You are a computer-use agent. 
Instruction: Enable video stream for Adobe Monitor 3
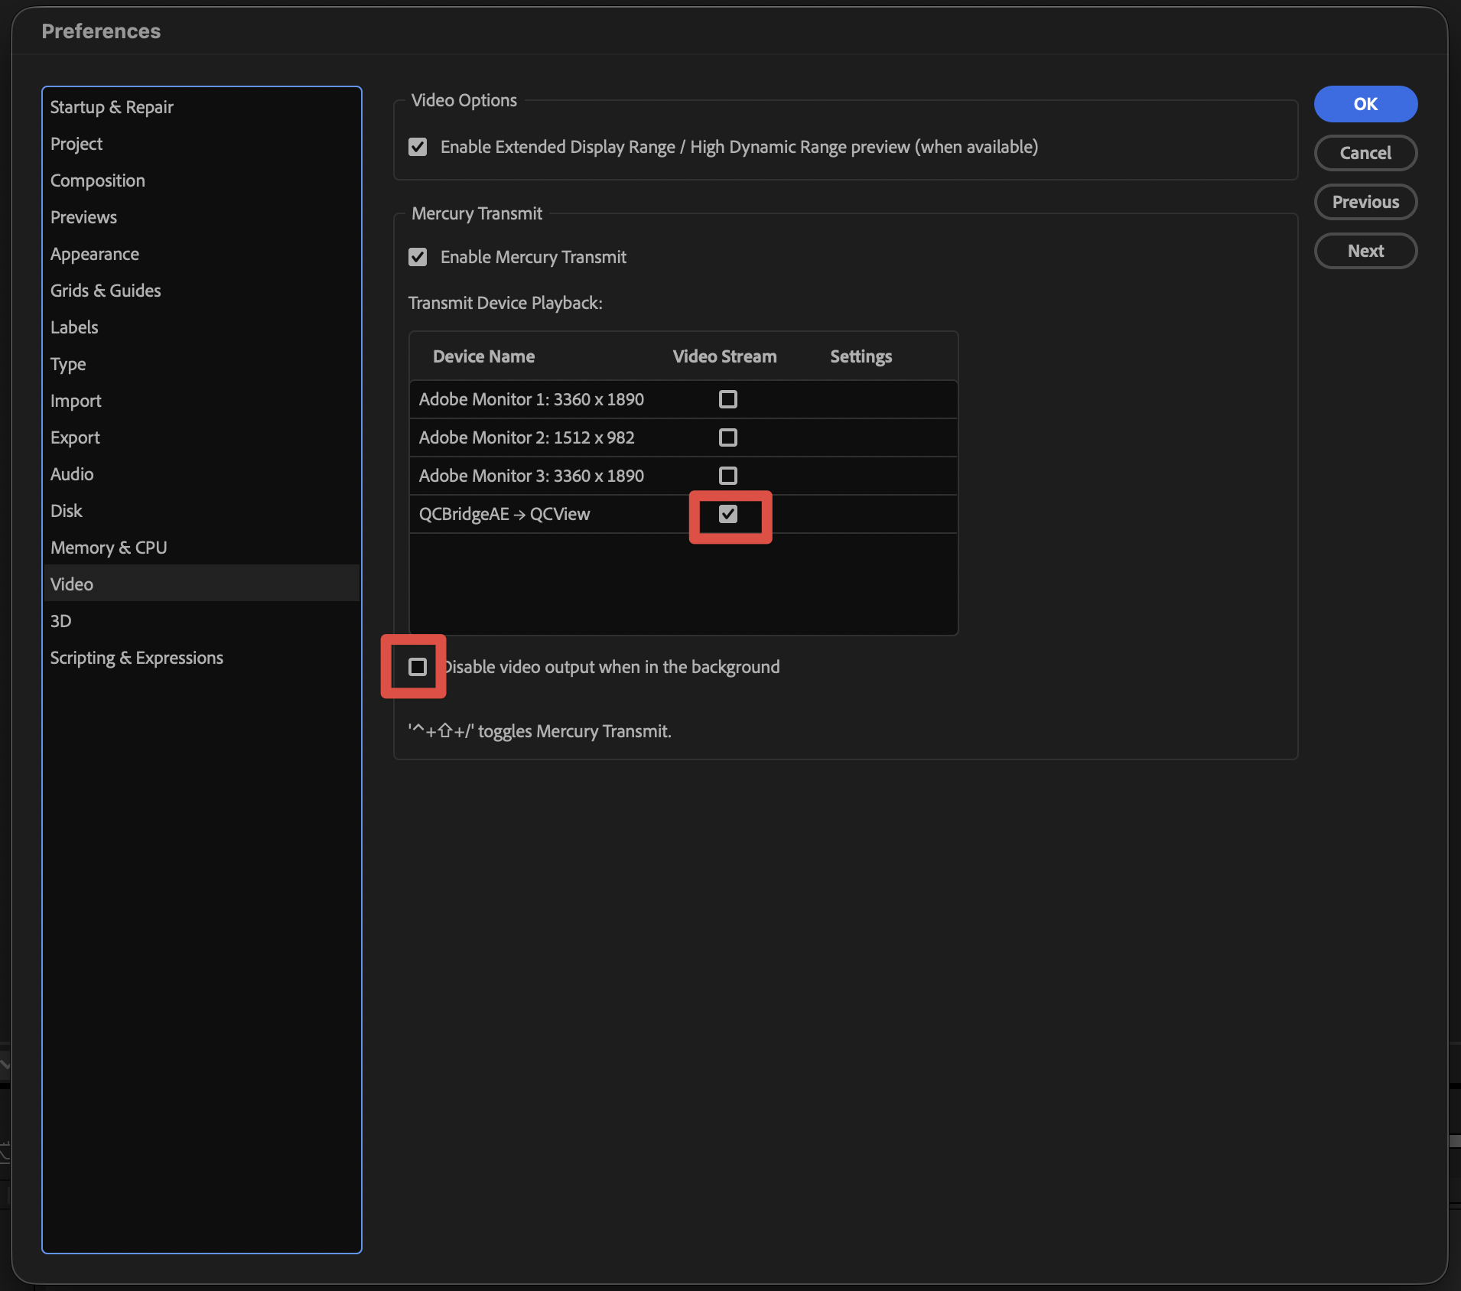coord(728,476)
